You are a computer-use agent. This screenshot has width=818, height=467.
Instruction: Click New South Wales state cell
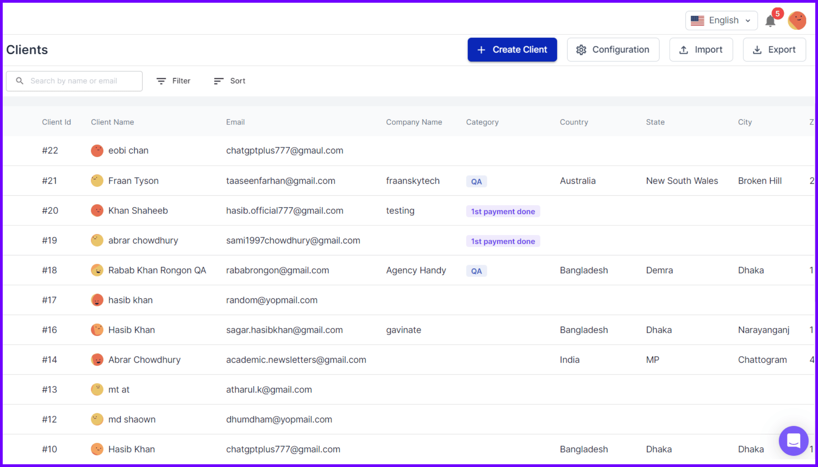pos(682,181)
